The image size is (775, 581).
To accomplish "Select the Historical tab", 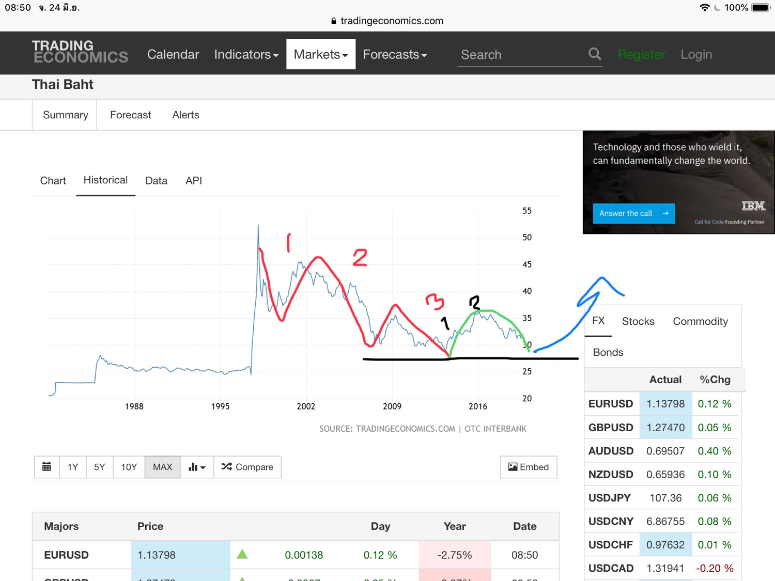I will click(x=105, y=180).
